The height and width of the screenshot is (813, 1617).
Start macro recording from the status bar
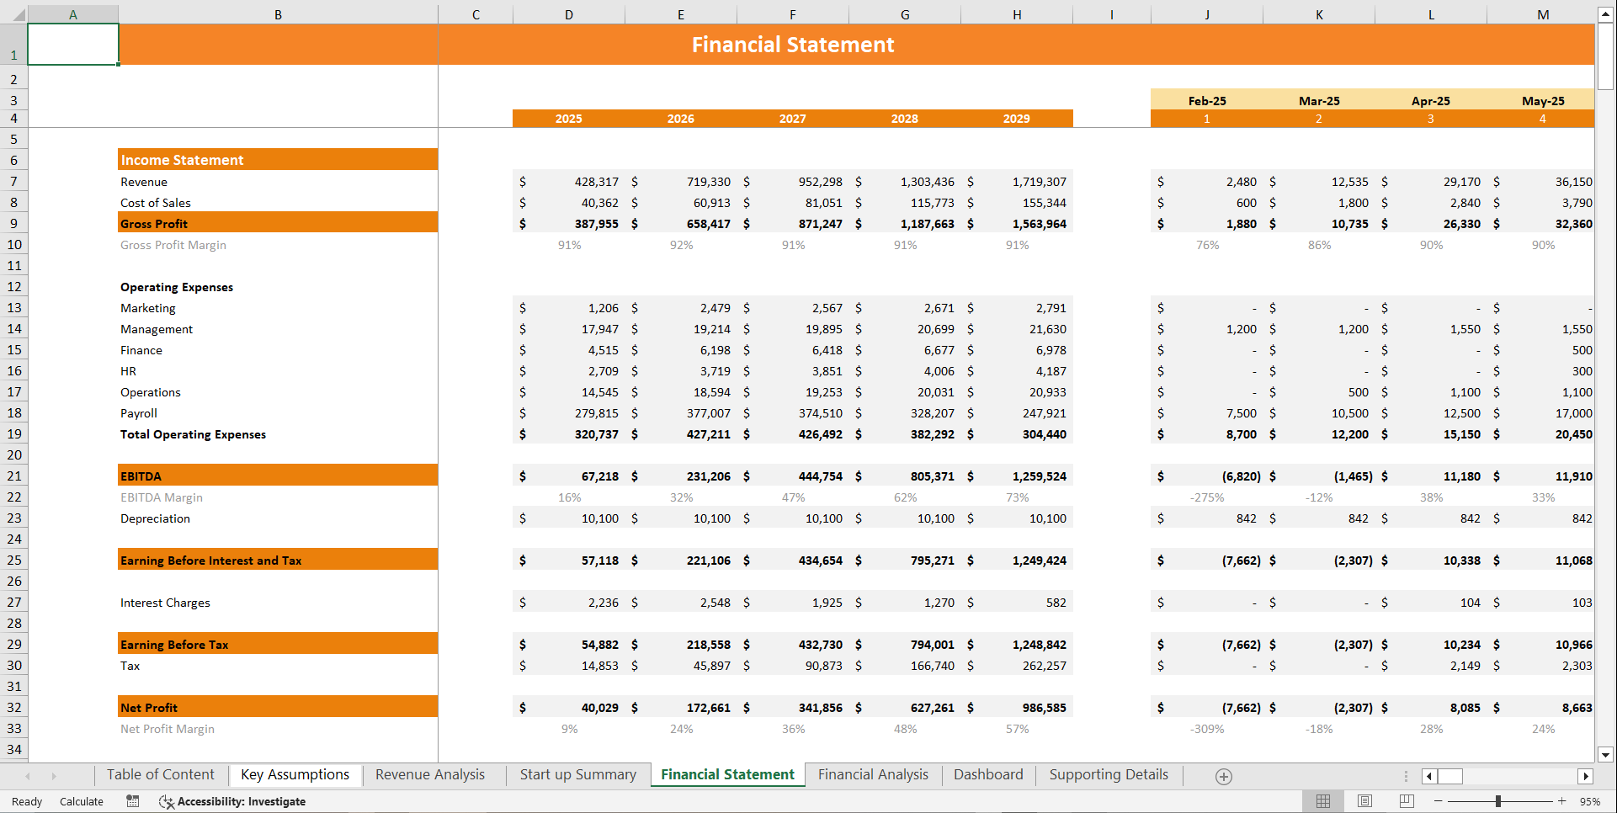(132, 801)
